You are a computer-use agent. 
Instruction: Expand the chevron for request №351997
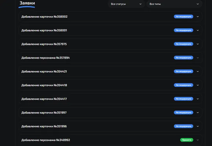(x=198, y=112)
